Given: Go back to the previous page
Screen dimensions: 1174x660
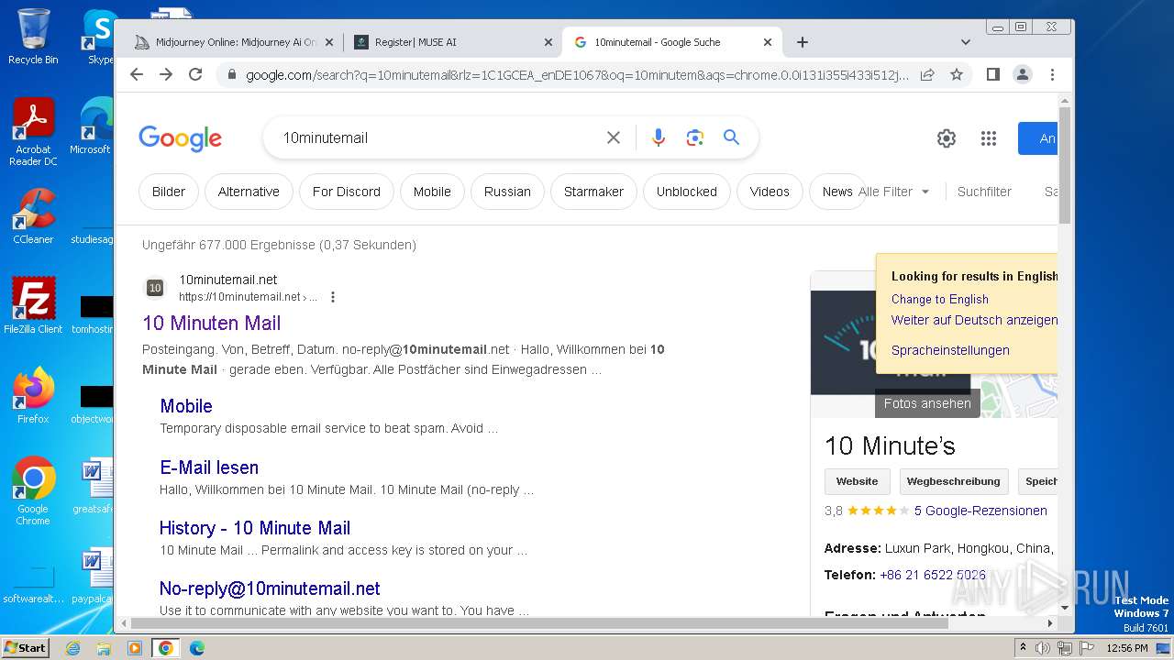Looking at the screenshot, I should [x=137, y=74].
